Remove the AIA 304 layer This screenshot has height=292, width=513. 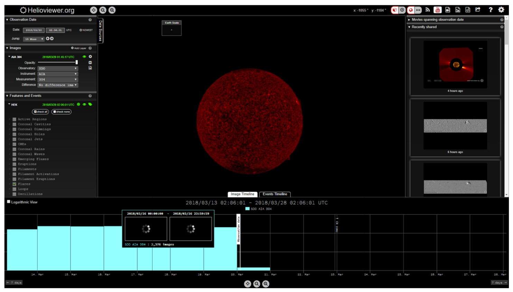click(90, 57)
